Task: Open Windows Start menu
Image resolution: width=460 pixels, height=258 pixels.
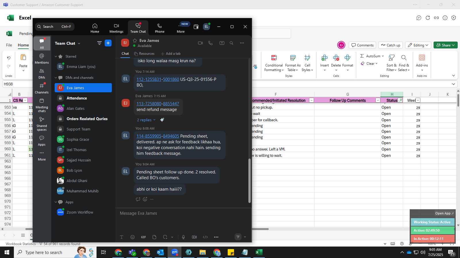Action: point(7,252)
